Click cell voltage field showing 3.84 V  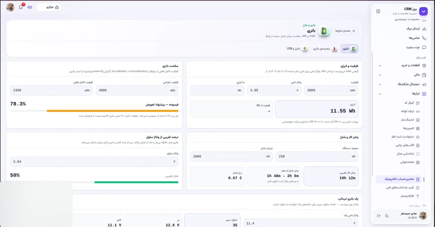tap(94, 162)
